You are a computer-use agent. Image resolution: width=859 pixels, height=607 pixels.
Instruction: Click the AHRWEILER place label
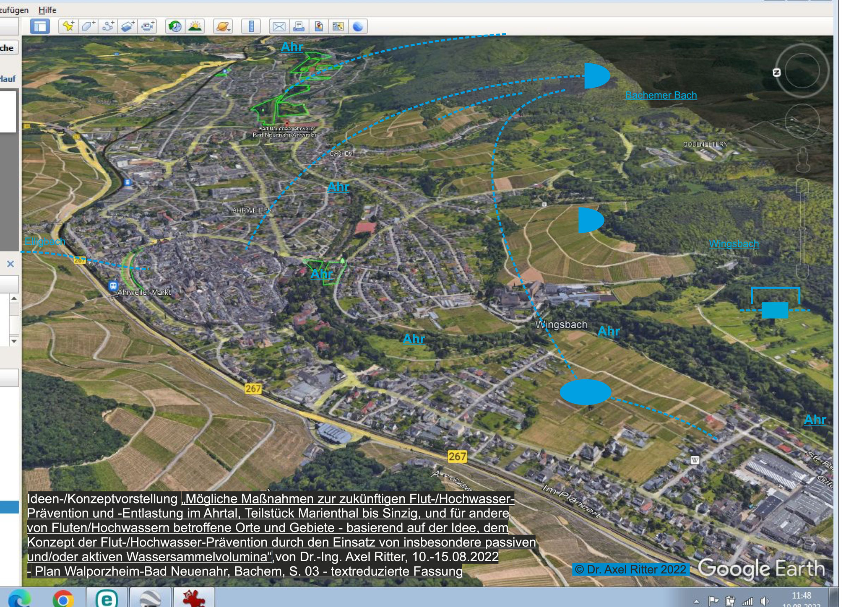pyautogui.click(x=252, y=210)
